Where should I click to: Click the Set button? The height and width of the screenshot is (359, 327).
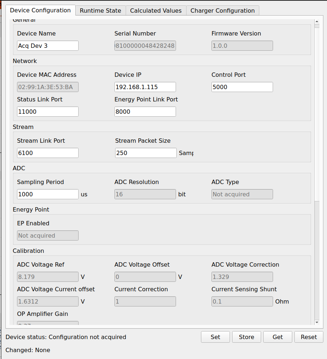pos(215,337)
